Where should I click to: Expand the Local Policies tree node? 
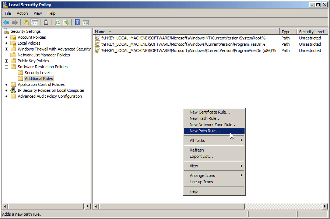coord(7,44)
